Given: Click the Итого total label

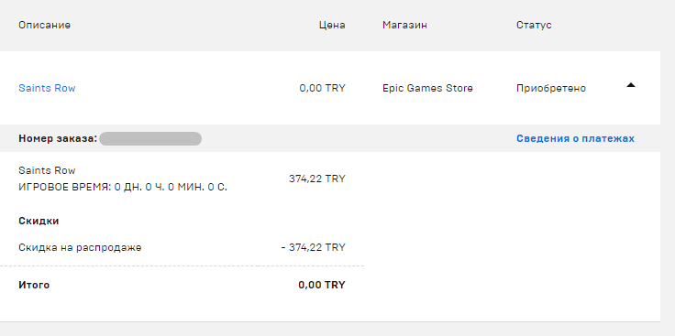Looking at the screenshot, I should coord(34,285).
